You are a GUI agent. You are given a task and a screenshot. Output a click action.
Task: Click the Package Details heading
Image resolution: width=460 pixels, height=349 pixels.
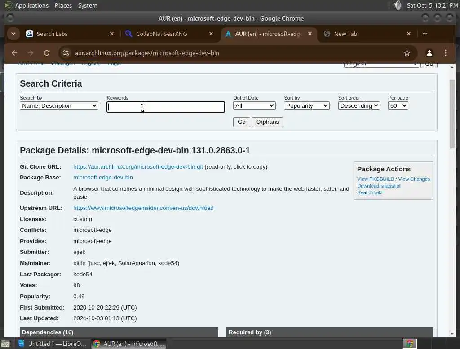tap(135, 150)
